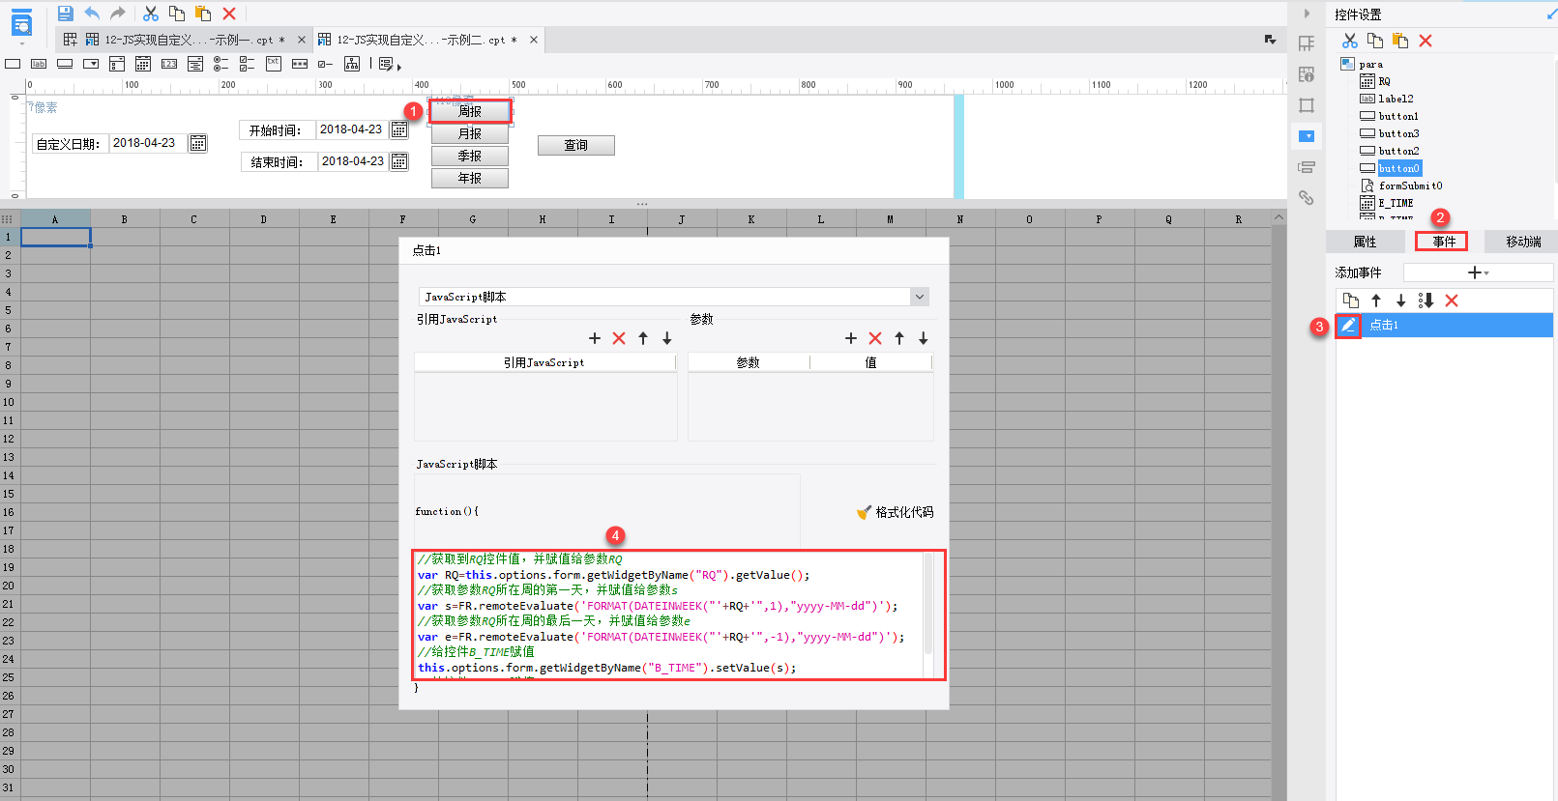Expand more widget tools arrow
This screenshot has height=801, width=1558.
pyautogui.click(x=399, y=68)
